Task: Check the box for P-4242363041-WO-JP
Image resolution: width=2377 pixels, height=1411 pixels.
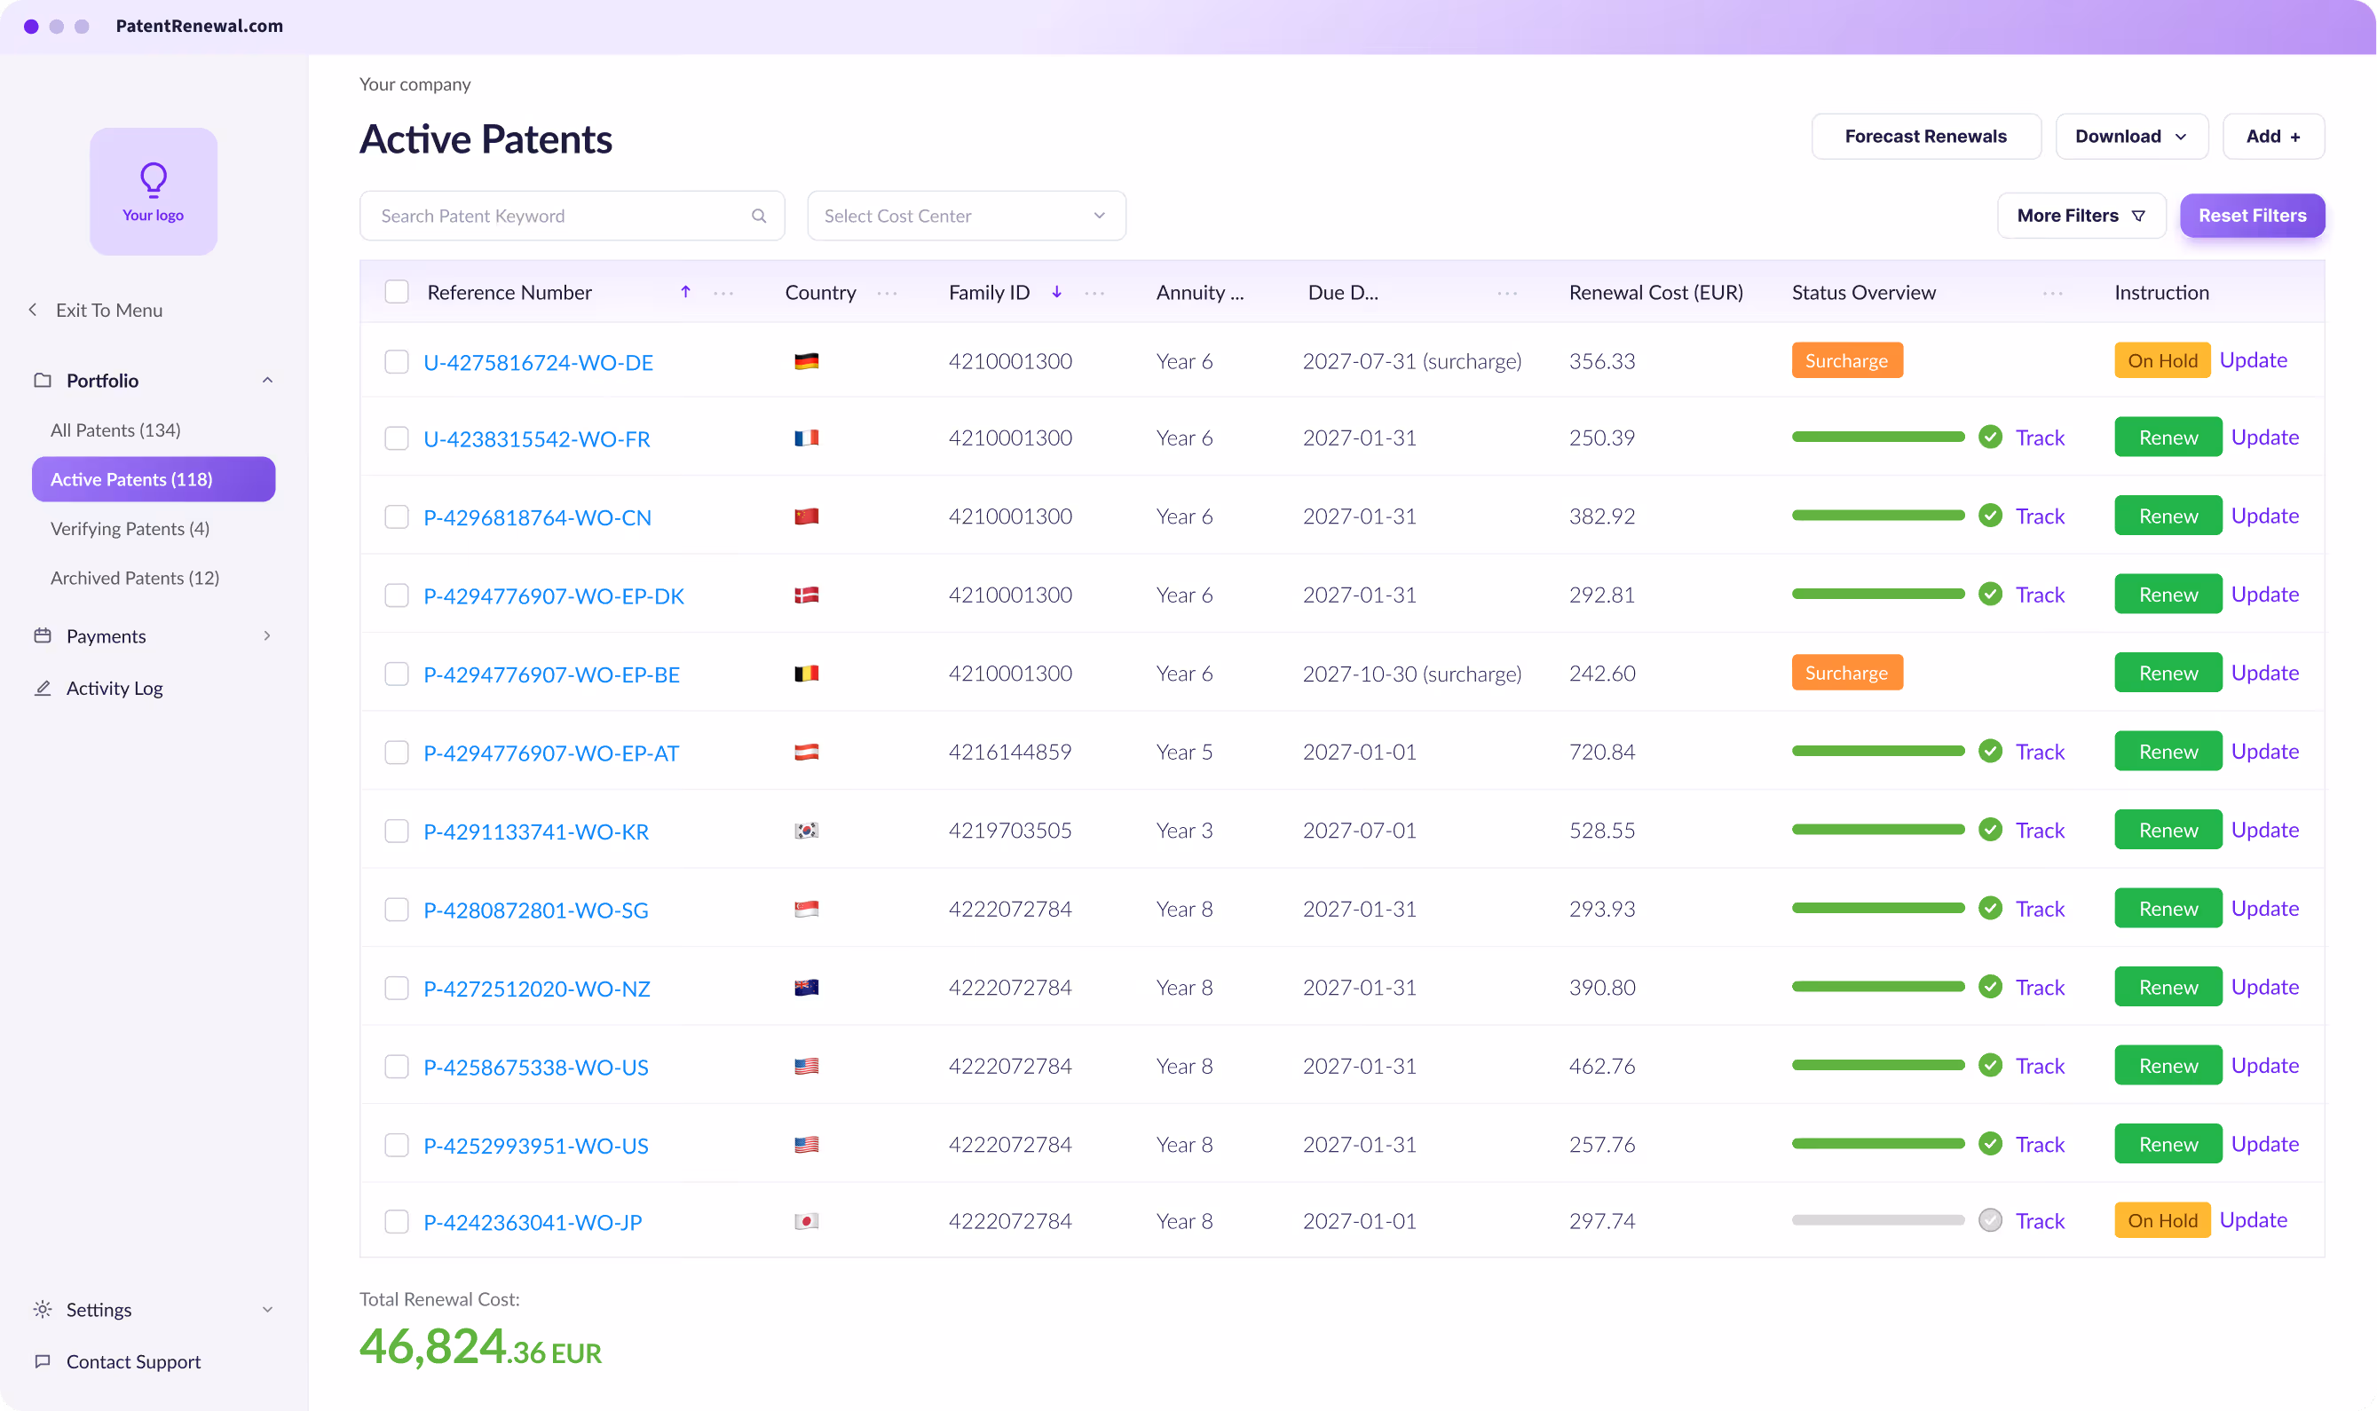Action: 397,1221
